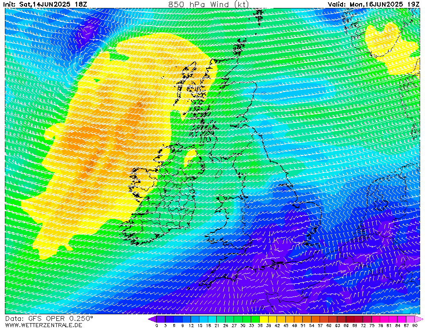Click the Valid: Mon,16JUN2025 19Z label
Image resolution: width=425 pixels, height=328 pixels.
click(374, 4)
